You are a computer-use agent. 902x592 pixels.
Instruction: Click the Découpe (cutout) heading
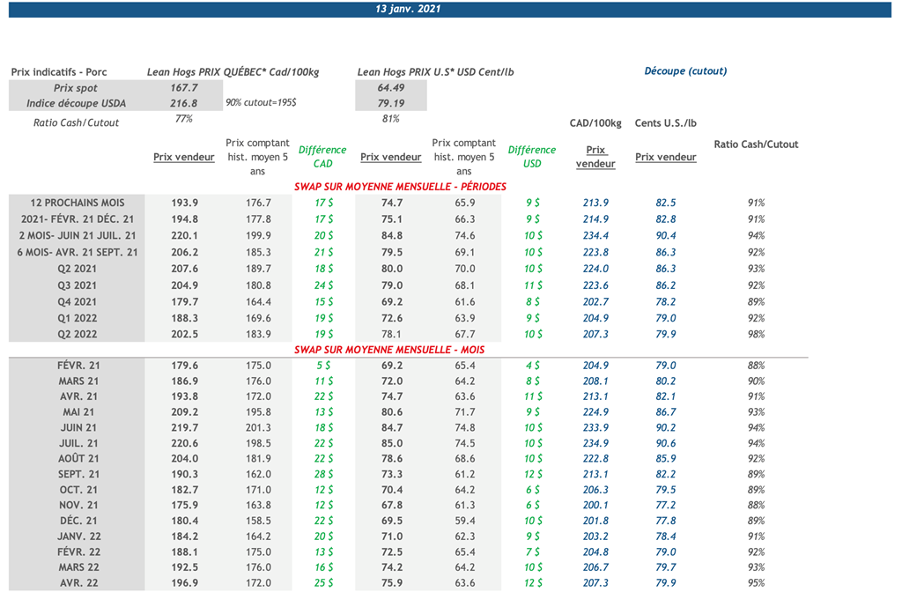point(685,71)
